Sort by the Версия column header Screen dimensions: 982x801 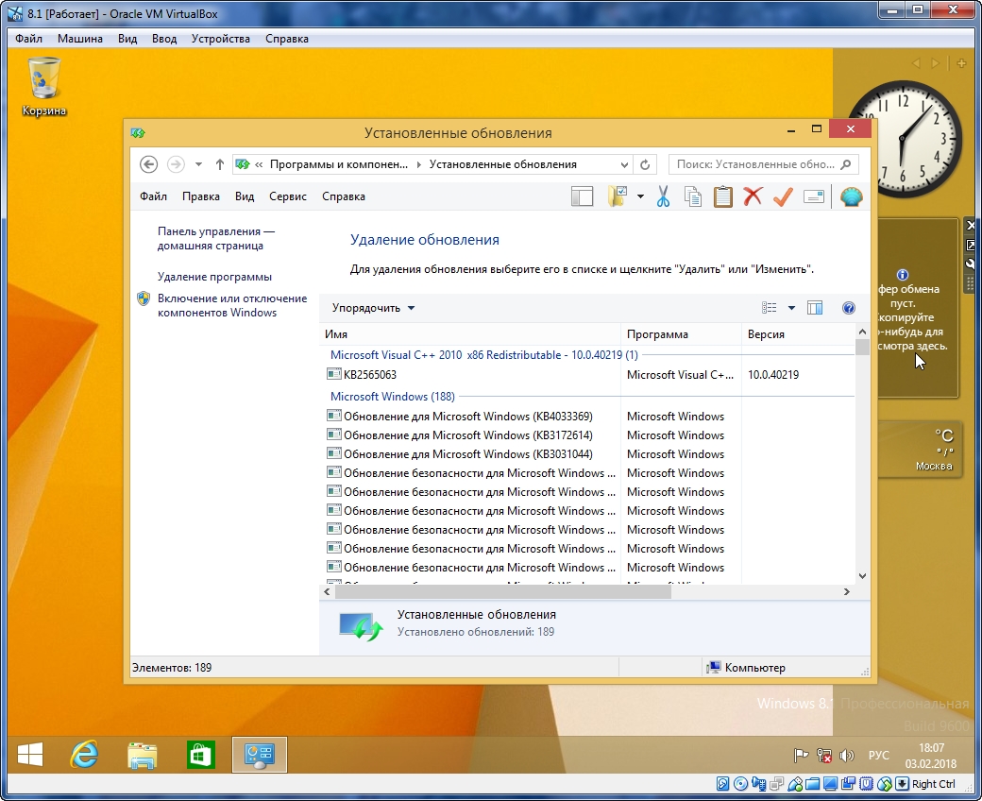(x=798, y=333)
